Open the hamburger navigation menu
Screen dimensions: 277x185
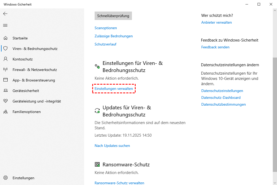(5, 25)
